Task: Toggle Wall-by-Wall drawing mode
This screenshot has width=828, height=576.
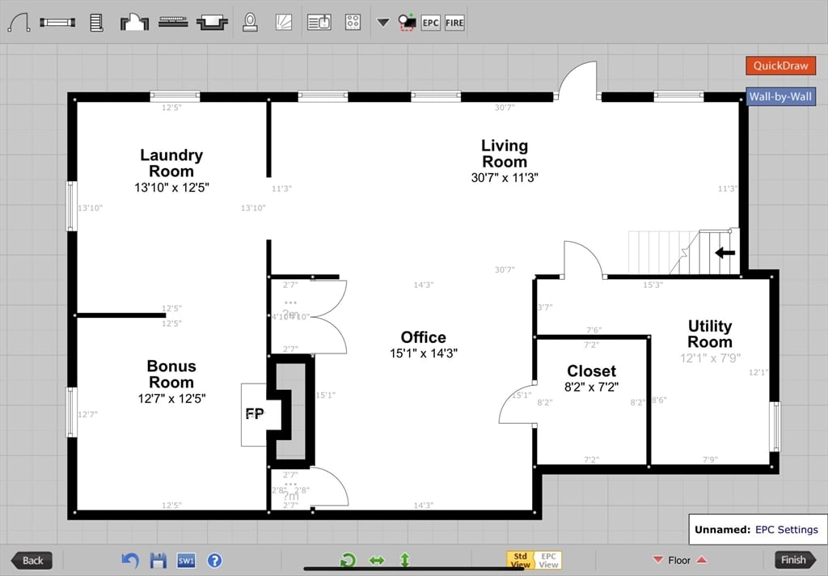Action: (780, 96)
